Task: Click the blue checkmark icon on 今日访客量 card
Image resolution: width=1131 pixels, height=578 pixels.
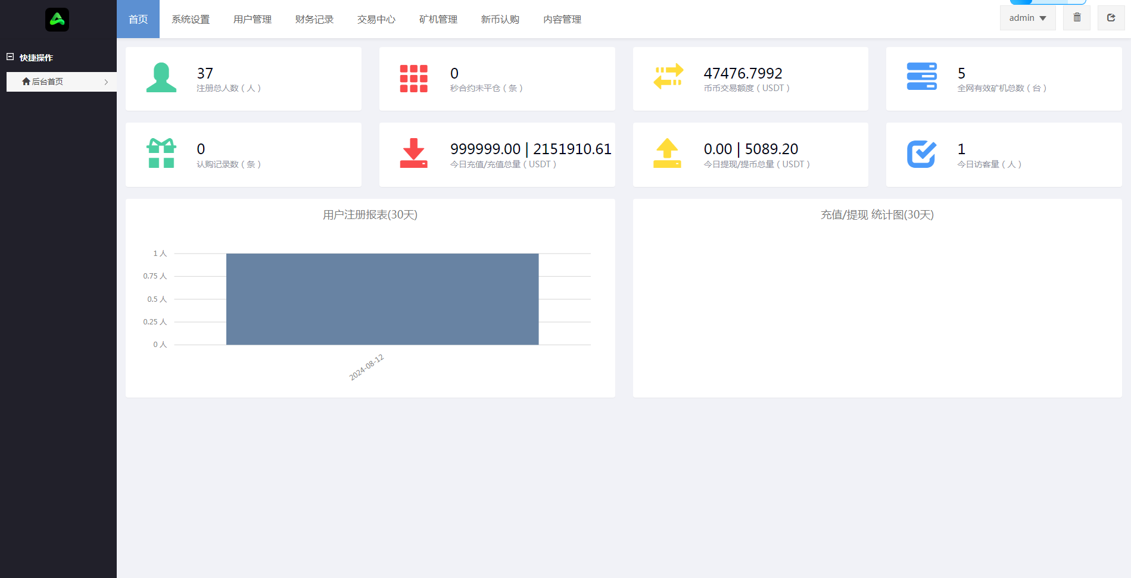Action: [x=921, y=154]
